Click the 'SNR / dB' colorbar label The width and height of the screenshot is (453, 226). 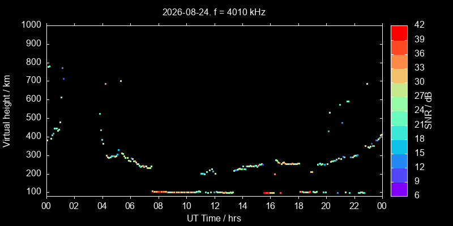pos(429,111)
